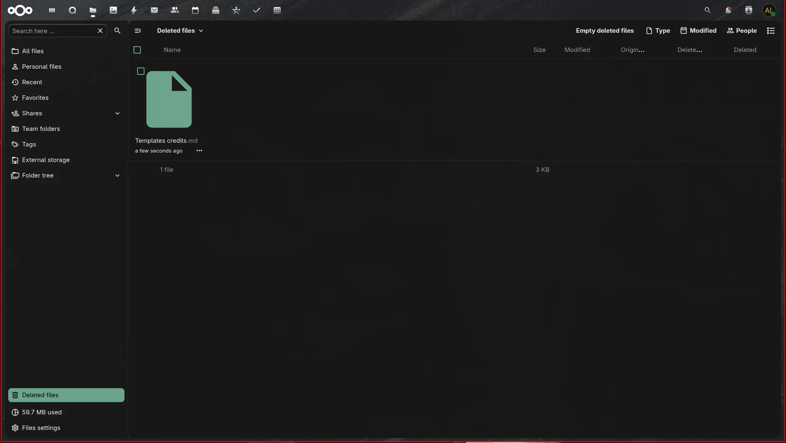Switch to list view icon

[771, 31]
